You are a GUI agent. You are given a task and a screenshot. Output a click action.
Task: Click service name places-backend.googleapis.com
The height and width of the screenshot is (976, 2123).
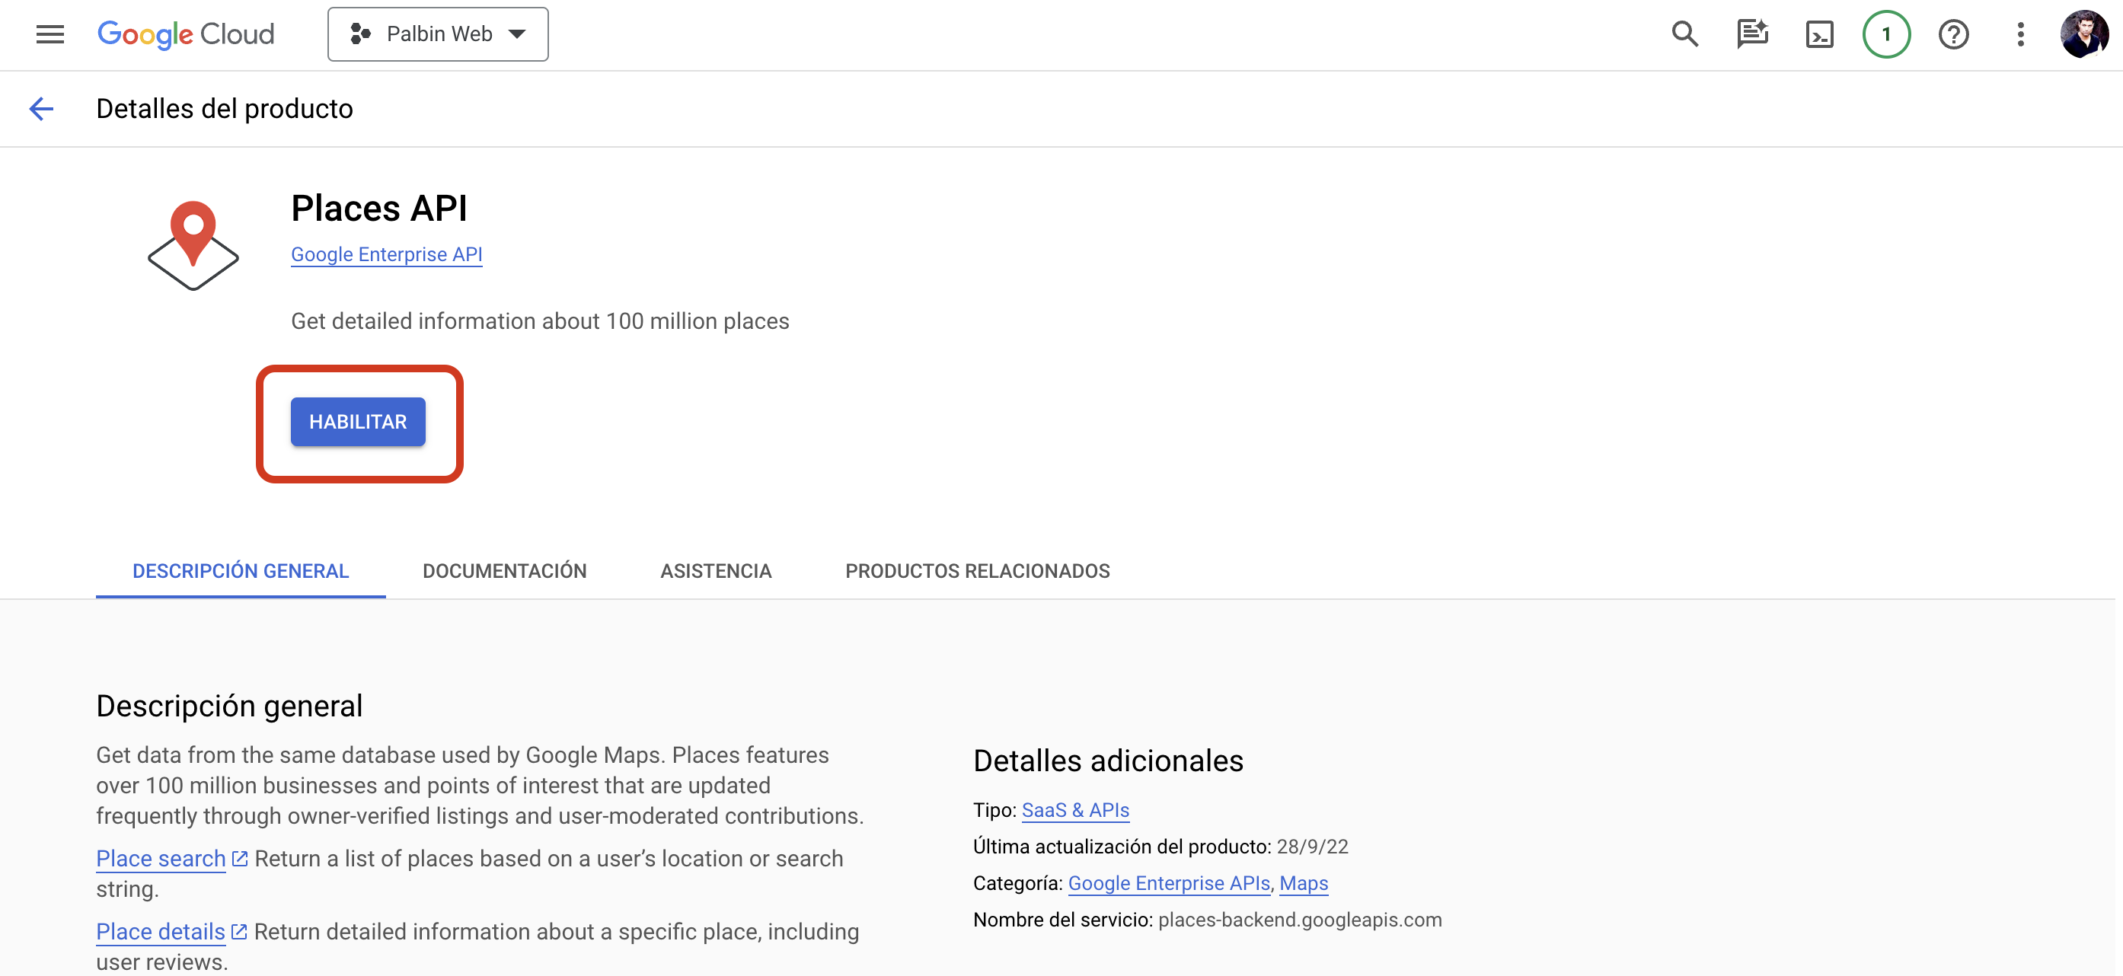1300,920
